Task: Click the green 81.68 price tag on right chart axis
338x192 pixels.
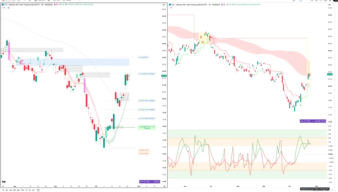Action: [x=330, y=74]
